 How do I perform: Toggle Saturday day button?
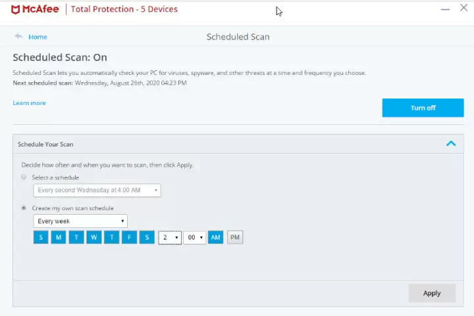point(147,237)
